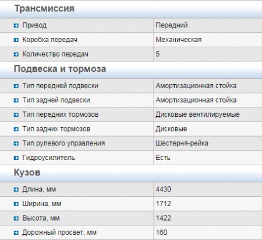Click arrow icon next to Коробка передач
The height and width of the screenshot is (240, 262).
coord(16,40)
